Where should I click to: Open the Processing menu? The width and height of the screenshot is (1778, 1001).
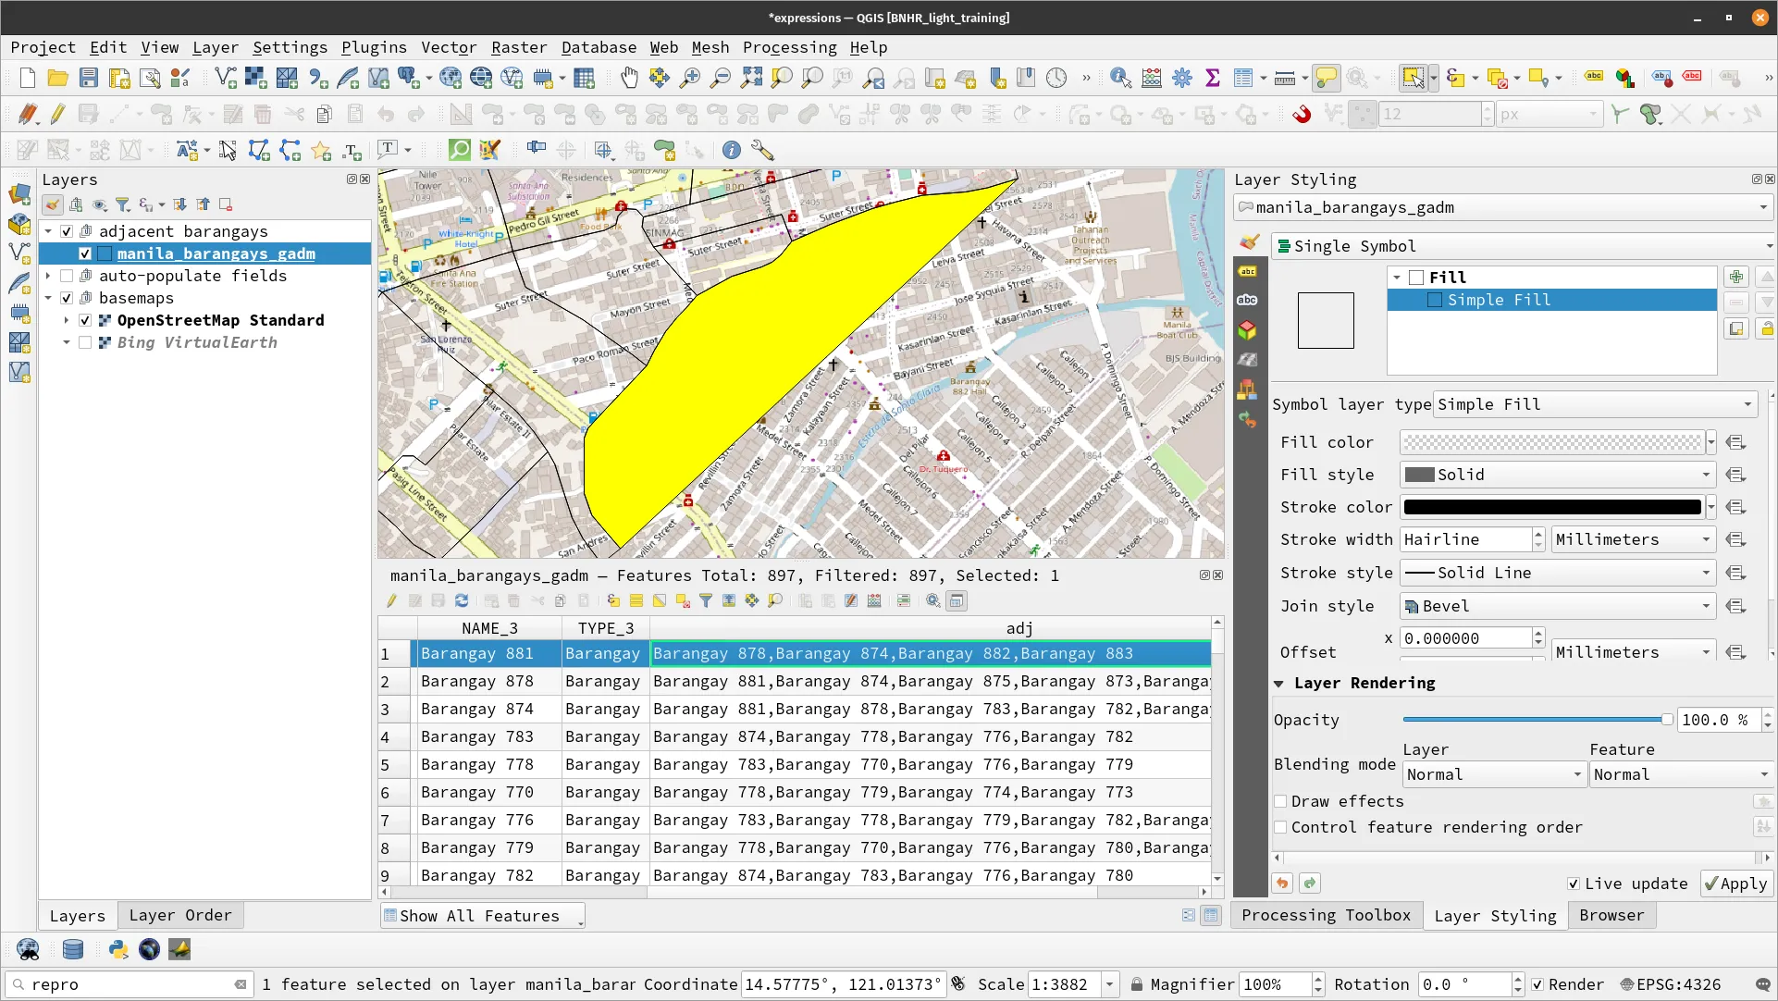(x=788, y=47)
